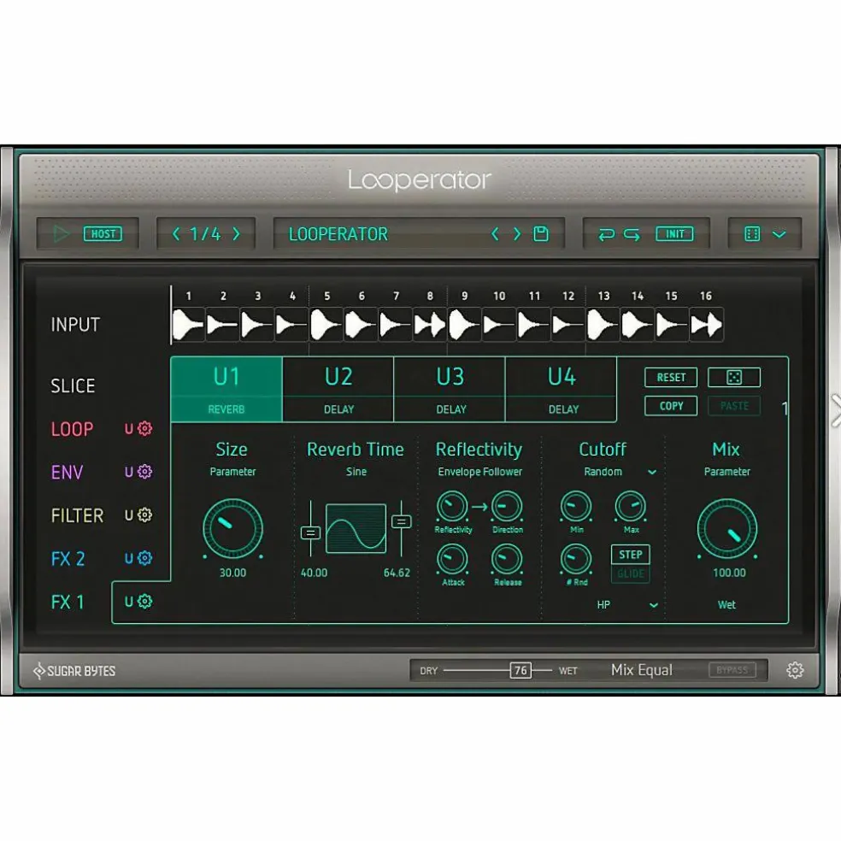The width and height of the screenshot is (841, 841).
Task: Click the randomize dice icon in top bar
Action: click(x=752, y=234)
